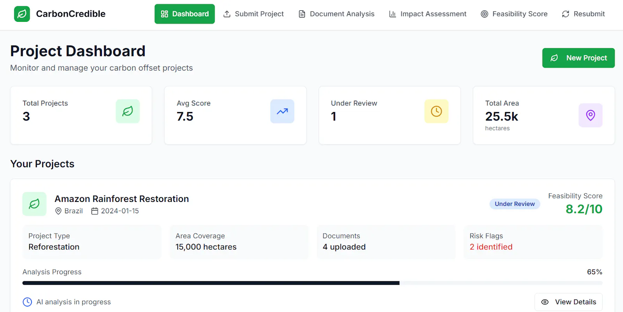The image size is (623, 312).
Task: Click the purple map pin icon in Total Area card
Action: (591, 115)
